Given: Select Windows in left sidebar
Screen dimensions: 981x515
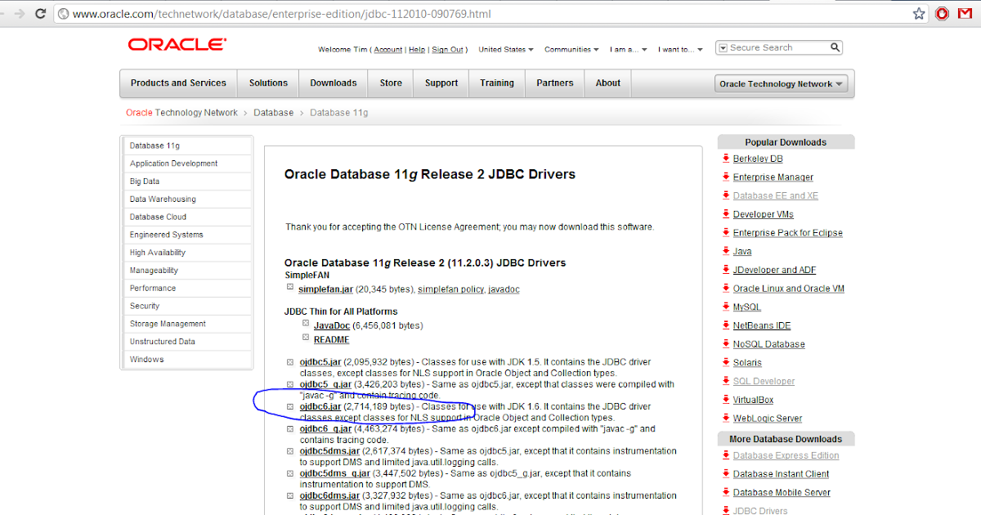Looking at the screenshot, I should point(187,360).
